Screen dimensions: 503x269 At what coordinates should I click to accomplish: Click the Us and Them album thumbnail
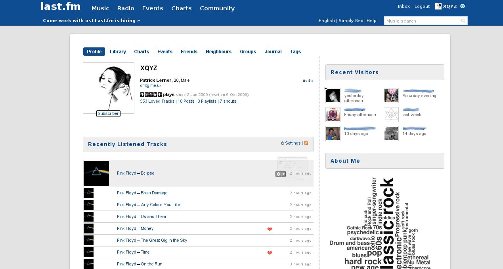[x=88, y=217]
